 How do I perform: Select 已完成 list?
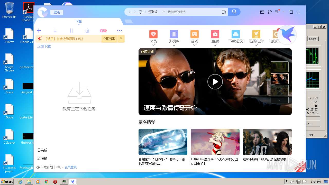pyautogui.click(x=42, y=150)
